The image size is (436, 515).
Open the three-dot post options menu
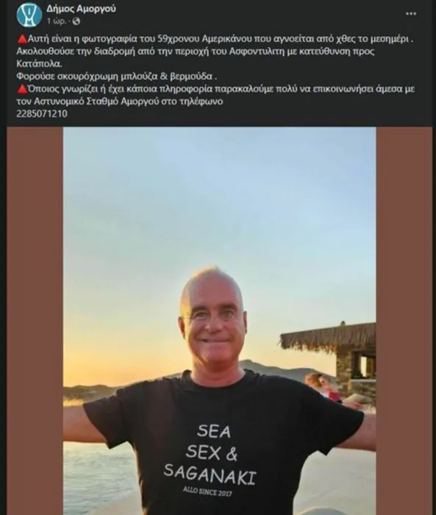coord(411,14)
